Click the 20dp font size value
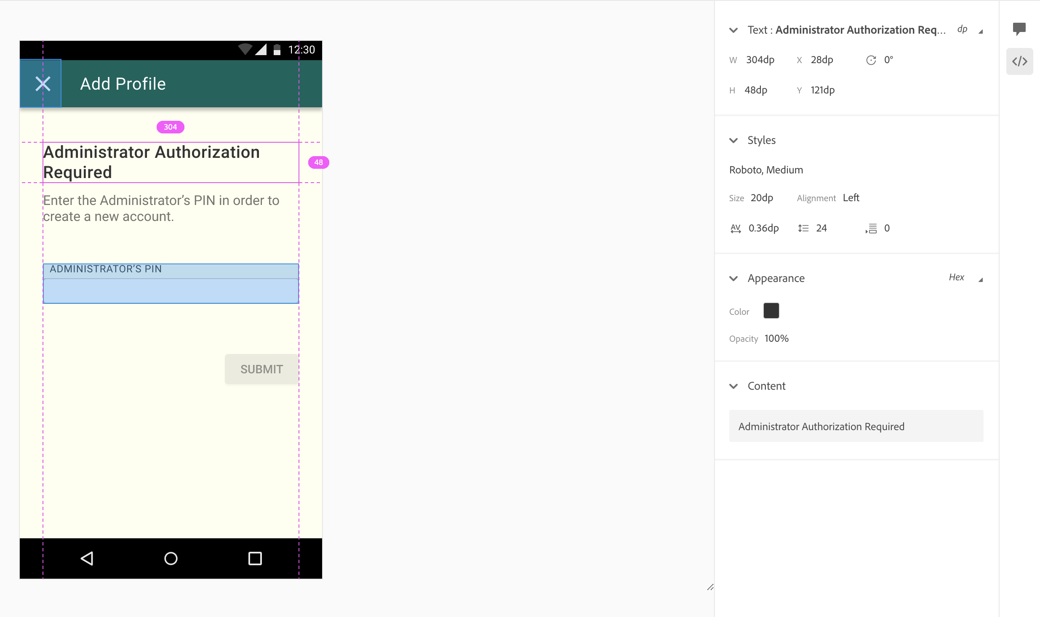Image resolution: width=1040 pixels, height=617 pixels. click(762, 198)
